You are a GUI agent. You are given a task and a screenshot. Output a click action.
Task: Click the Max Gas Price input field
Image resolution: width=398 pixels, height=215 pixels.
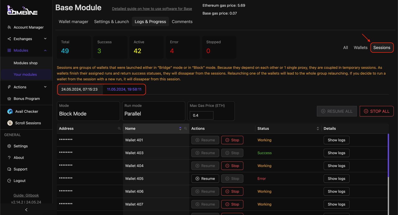201,115
